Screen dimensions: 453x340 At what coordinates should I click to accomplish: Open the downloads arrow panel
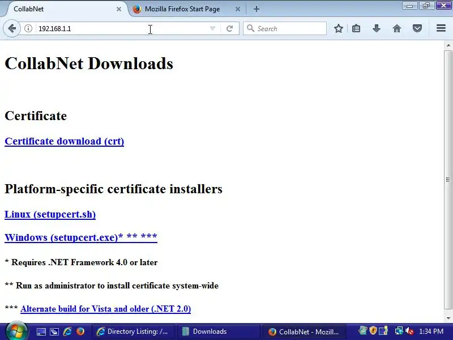(x=377, y=28)
